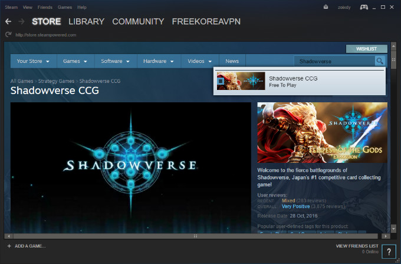
Task: Switch to the LIBRARY tab
Action: [x=87, y=21]
